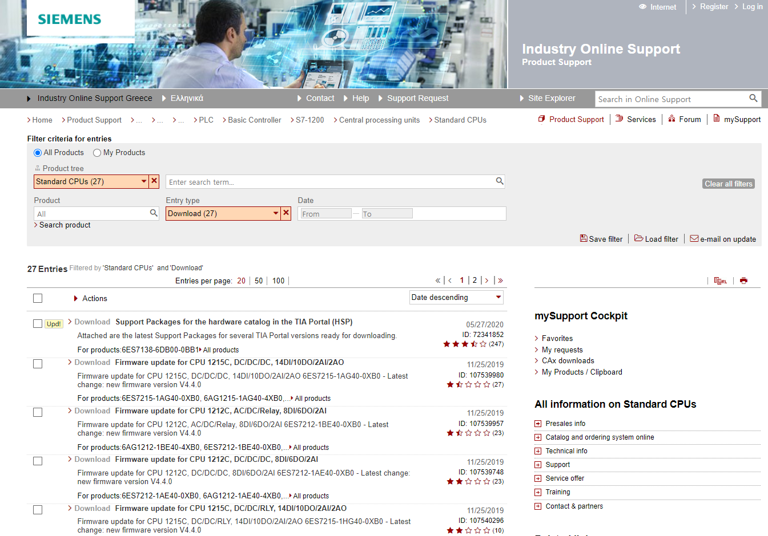The image size is (768, 536).
Task: Expand the Training section
Action: [538, 492]
